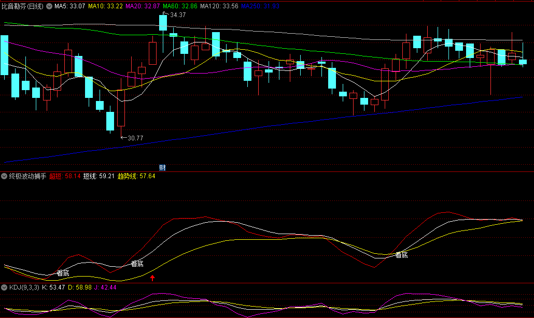Select the 比音勒芬(日线) chart title
Image resolution: width=534 pixels, height=318 pixels.
(22, 6)
